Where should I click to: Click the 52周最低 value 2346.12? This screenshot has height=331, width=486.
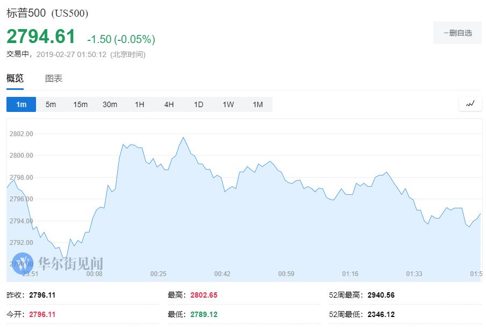click(x=379, y=314)
